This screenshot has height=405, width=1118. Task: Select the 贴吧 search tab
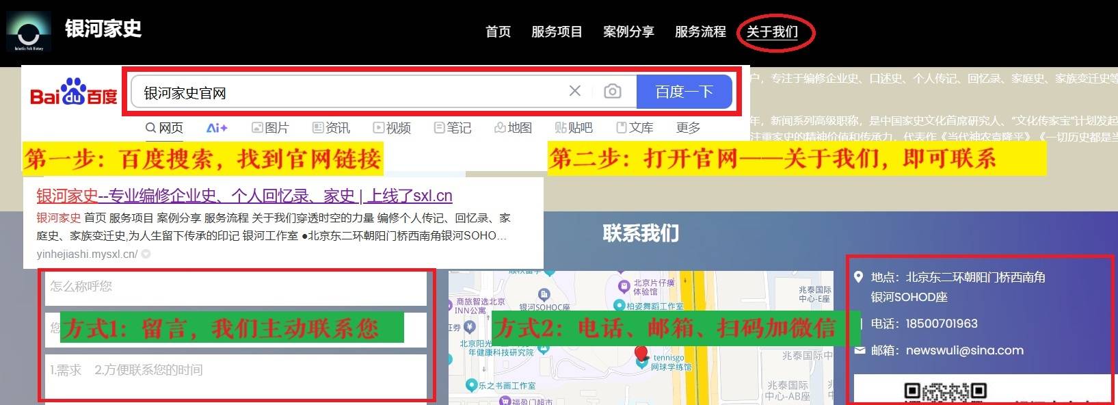point(574,128)
